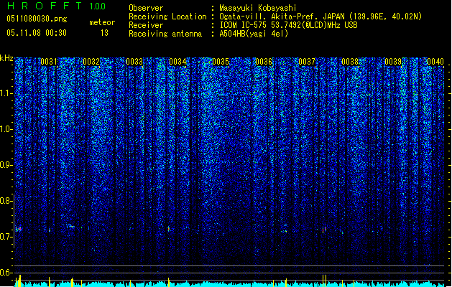Image resolution: width=452 pixels, height=287 pixels.
Task: Select observer name Masayuki Kobayashi
Action: tap(258, 8)
